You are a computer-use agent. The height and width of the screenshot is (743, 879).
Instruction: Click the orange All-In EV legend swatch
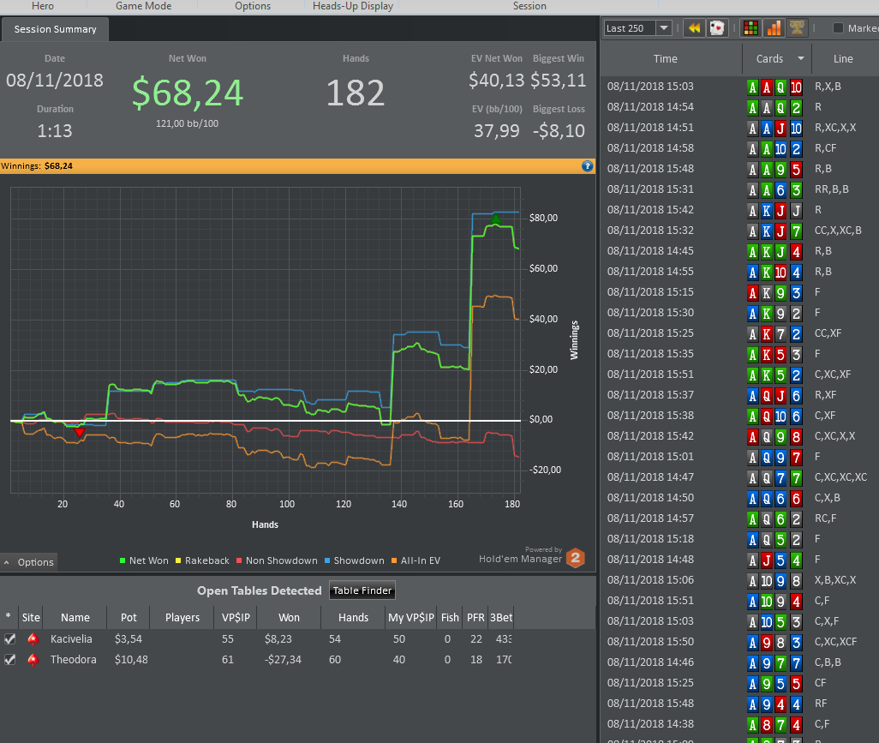pyautogui.click(x=394, y=560)
